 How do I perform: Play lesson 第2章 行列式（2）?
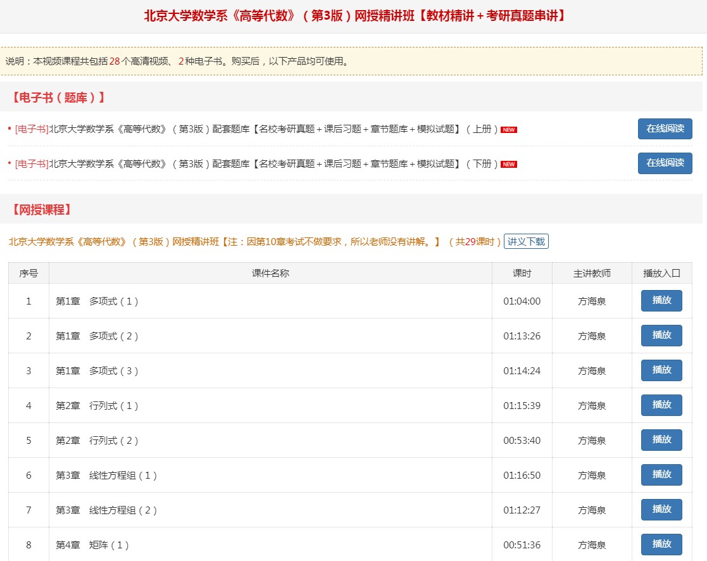(x=661, y=439)
